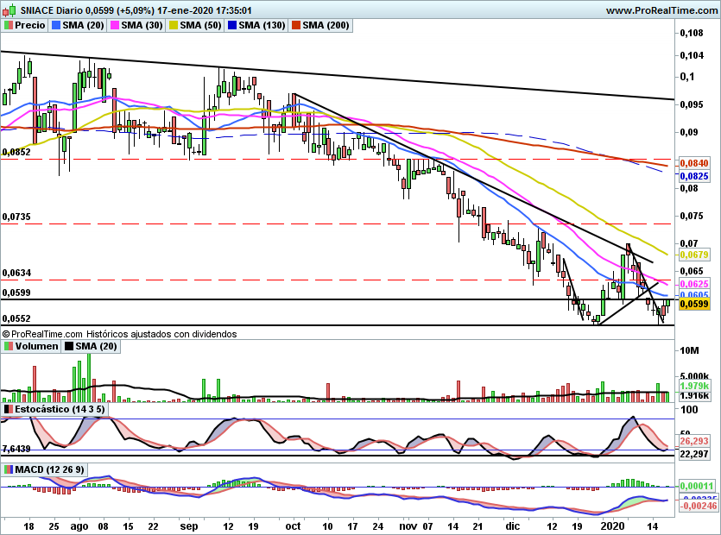Select the magenta SMA (30) legend entry

tap(140, 26)
